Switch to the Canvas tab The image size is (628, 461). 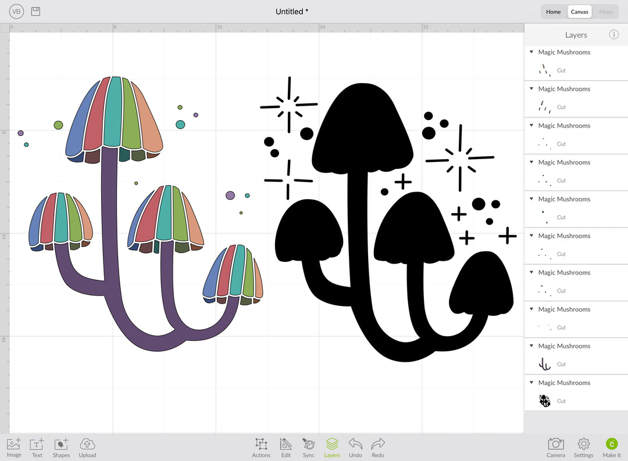579,12
